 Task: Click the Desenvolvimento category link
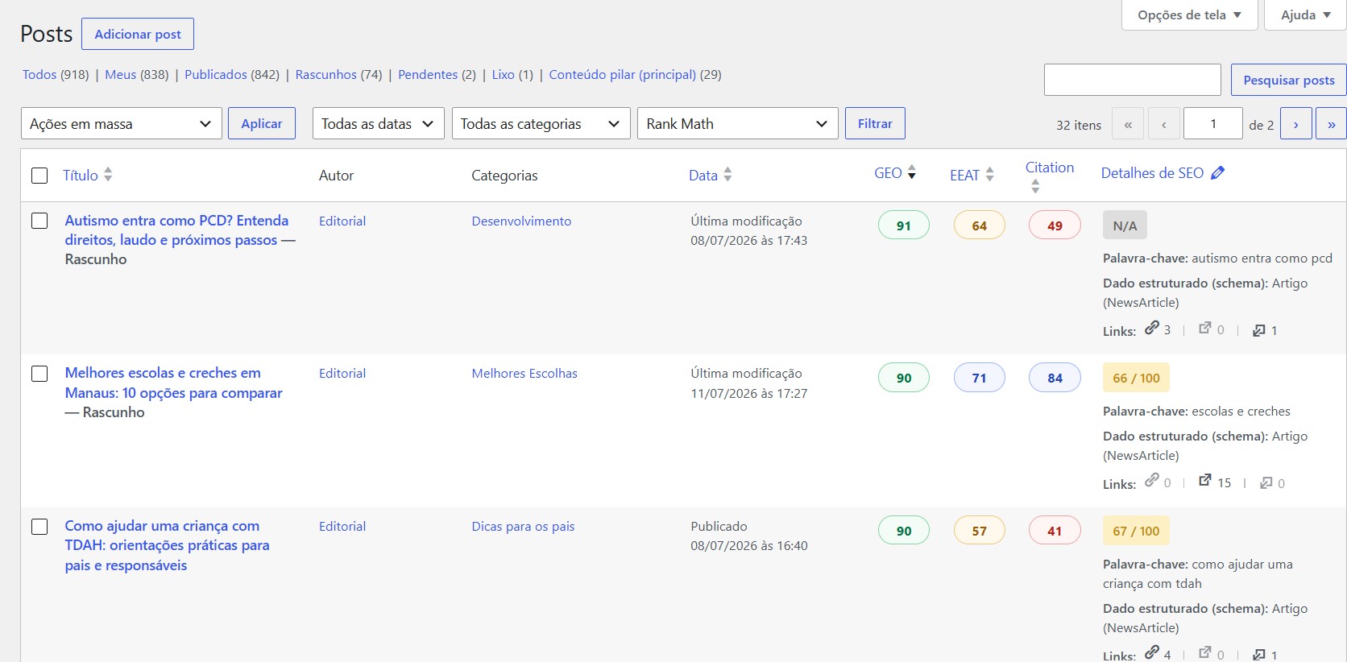(x=521, y=221)
